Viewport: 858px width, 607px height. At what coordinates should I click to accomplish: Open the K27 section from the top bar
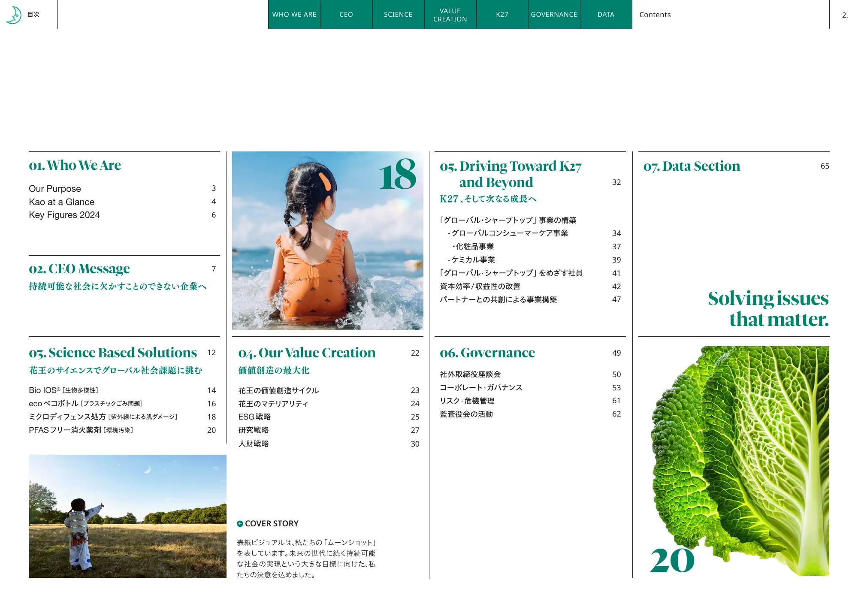[x=502, y=14]
